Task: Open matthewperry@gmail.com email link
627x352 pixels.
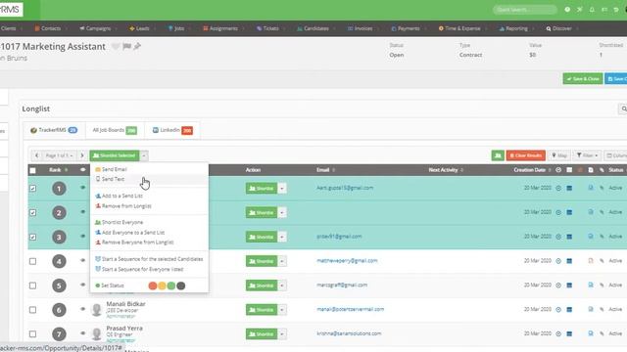Action: click(347, 261)
